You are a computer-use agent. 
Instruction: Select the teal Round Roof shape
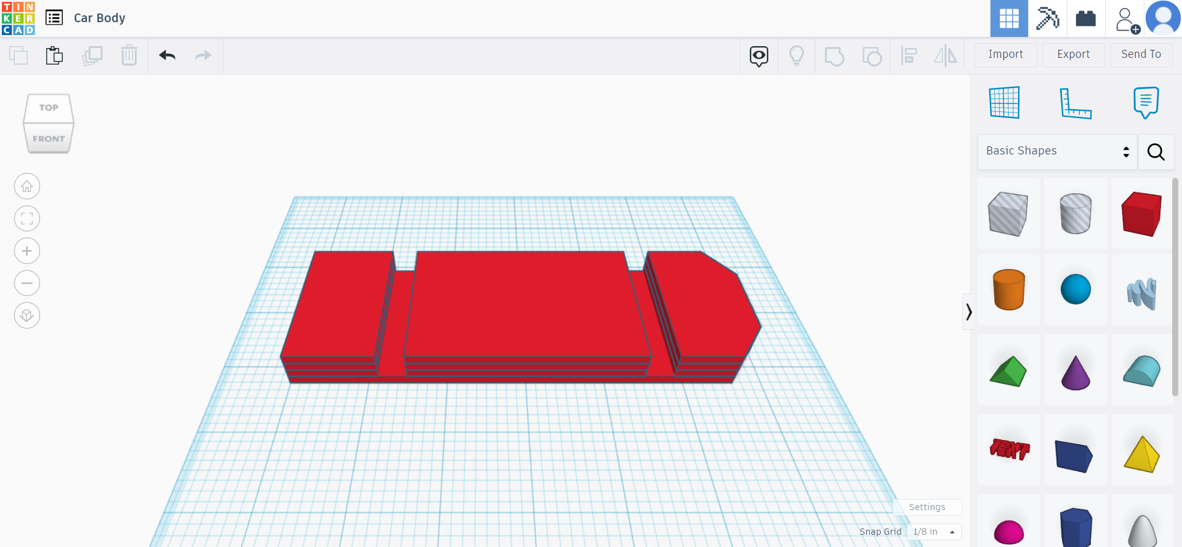[1142, 371]
